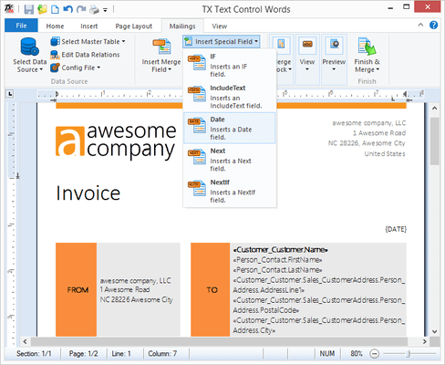Collapse the ribbon with the chevron

click(420, 25)
